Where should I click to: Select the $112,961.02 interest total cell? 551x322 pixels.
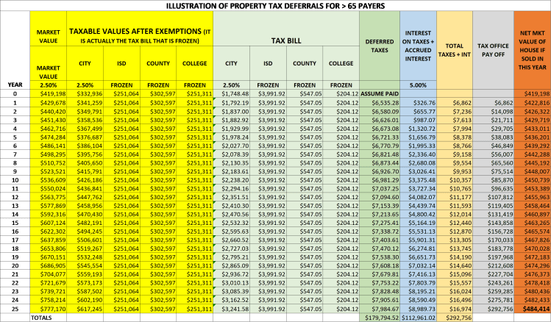(419, 317)
